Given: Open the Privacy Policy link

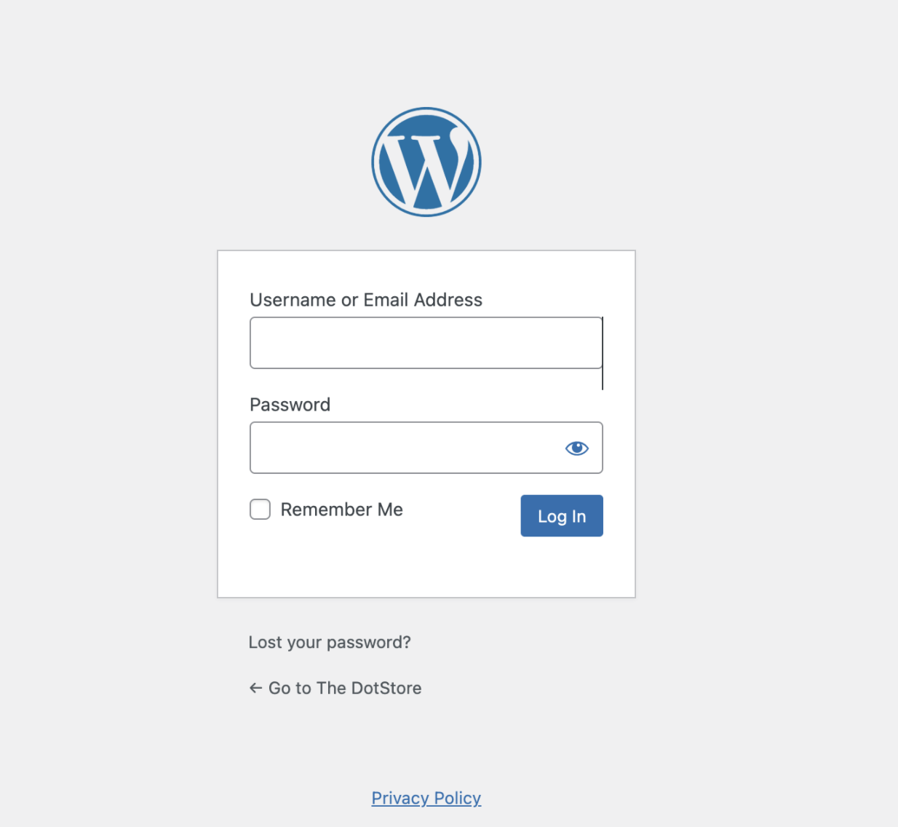Looking at the screenshot, I should tap(426, 798).
